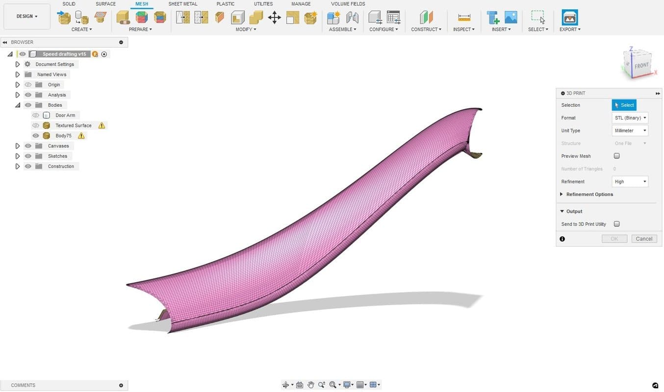
Task: Select the Insert Mesh tool under Create
Action: [63, 18]
